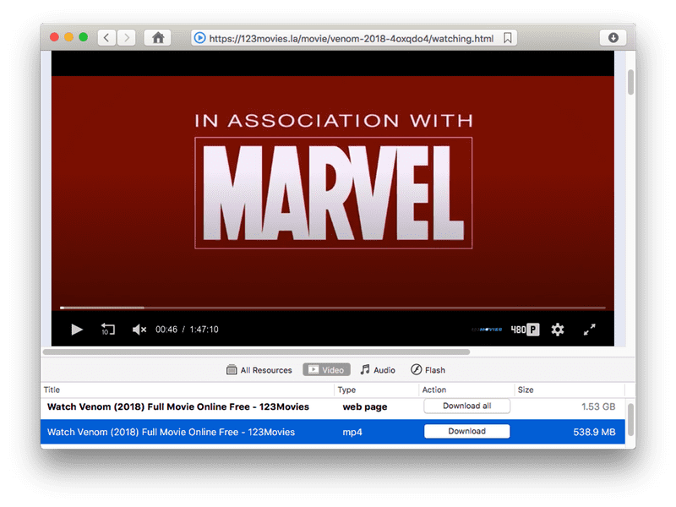
Task: Open the player settings gear
Action: point(557,330)
